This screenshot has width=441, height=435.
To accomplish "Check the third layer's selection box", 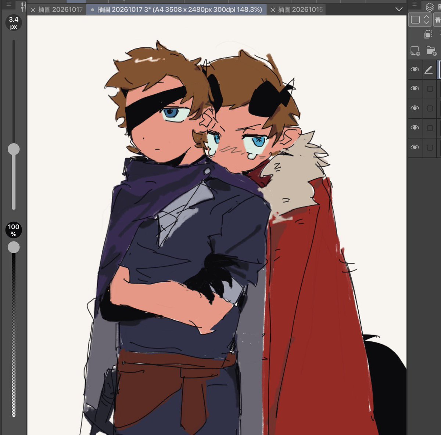I will click(430, 108).
